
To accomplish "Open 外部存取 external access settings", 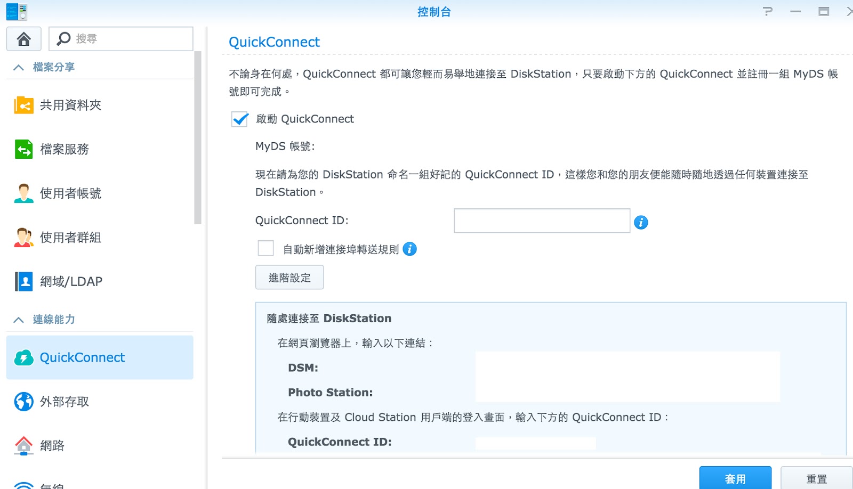I will coord(64,402).
